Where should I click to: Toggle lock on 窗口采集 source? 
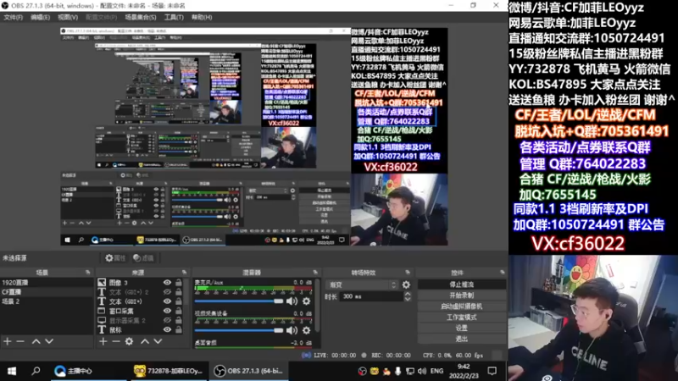[x=179, y=311]
